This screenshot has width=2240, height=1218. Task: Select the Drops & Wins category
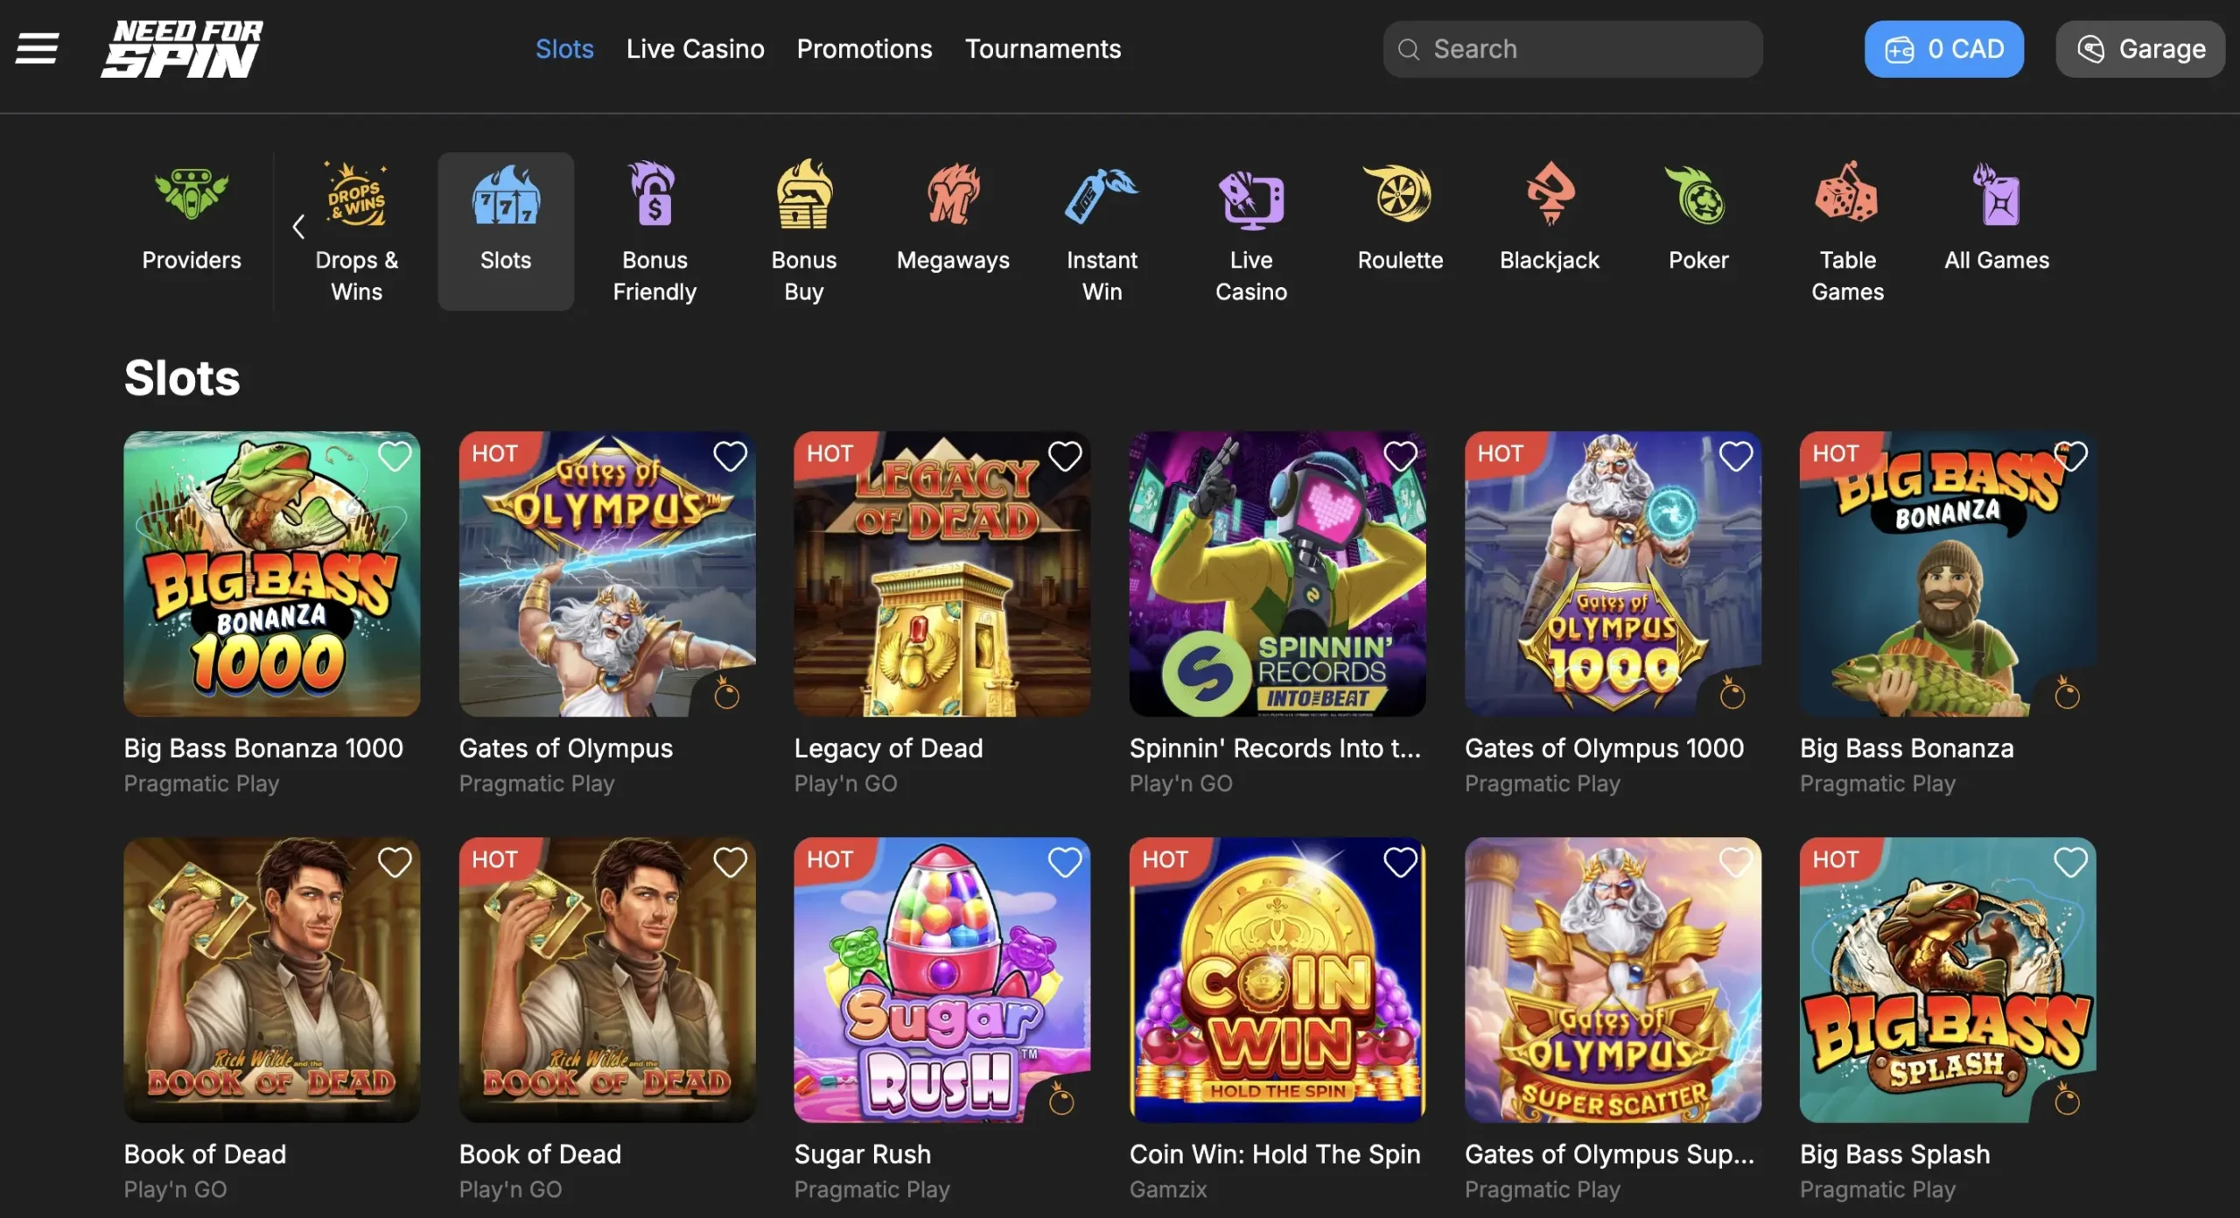356,232
